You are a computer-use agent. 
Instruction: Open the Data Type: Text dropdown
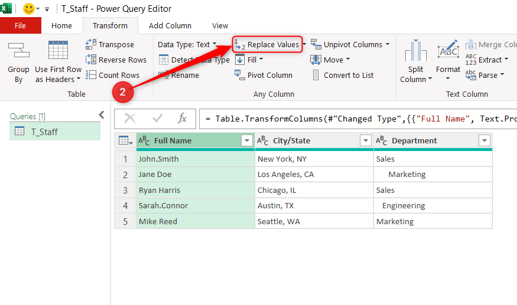[x=187, y=44]
